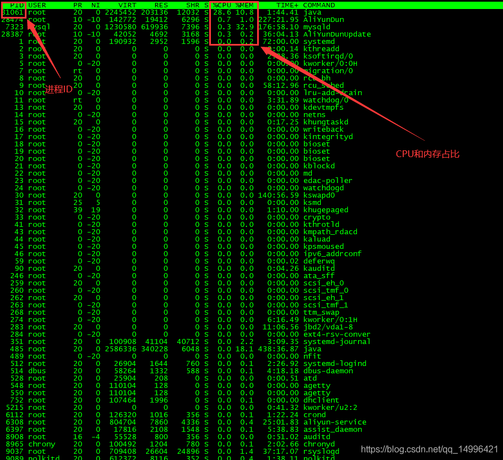Select PID 31061 in the first row
503x460 pixels.
[x=12, y=12]
